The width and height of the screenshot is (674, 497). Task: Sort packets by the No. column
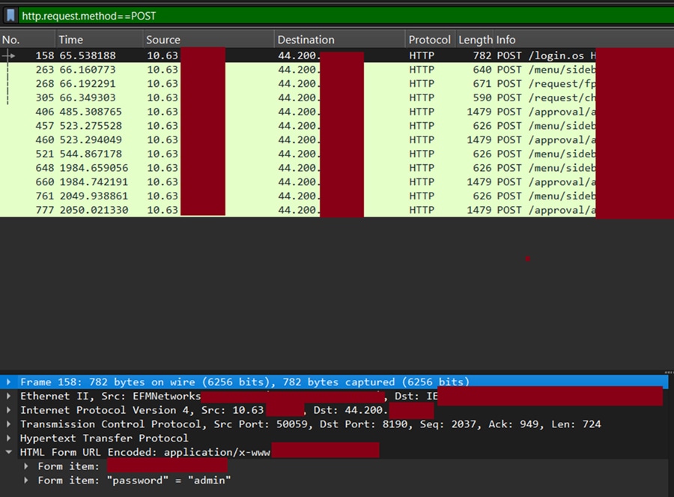(x=28, y=40)
